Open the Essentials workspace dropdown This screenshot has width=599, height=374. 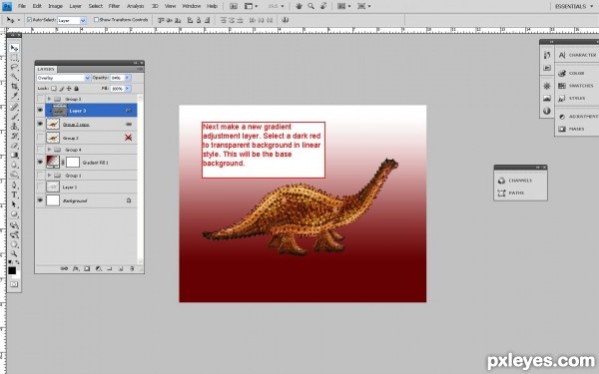[574, 6]
